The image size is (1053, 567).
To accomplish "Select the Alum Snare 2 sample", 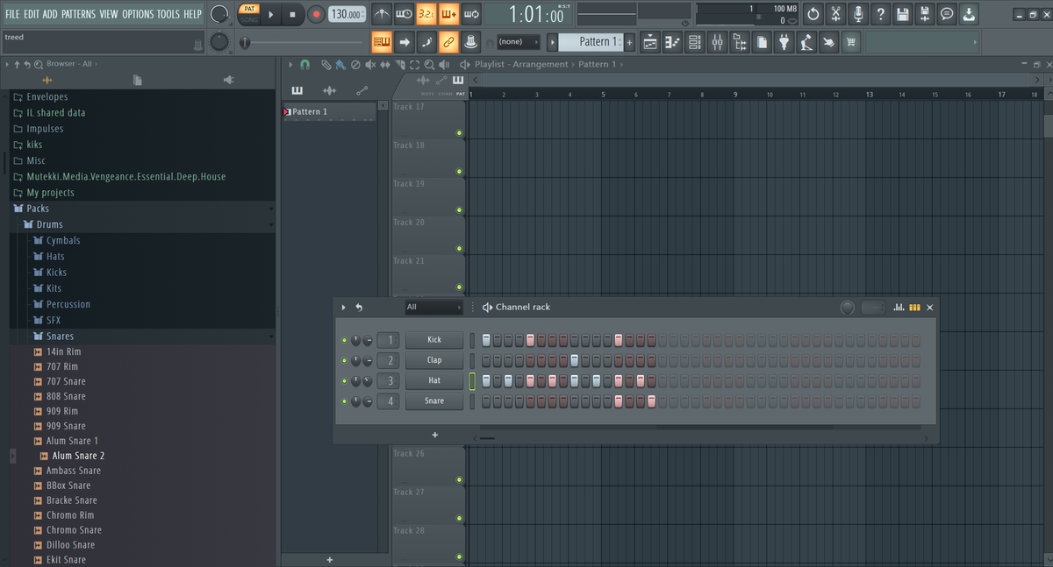I will pyautogui.click(x=78, y=456).
